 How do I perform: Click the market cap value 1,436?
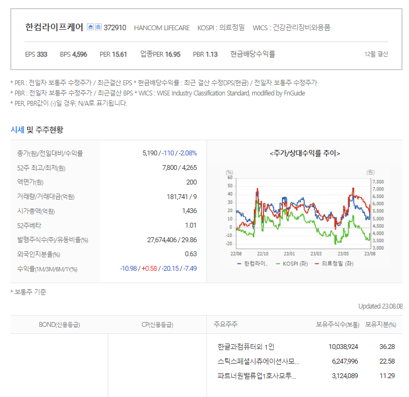tap(189, 211)
